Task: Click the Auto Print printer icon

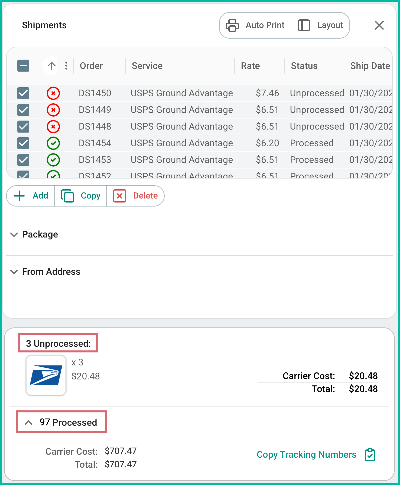Action: click(x=232, y=25)
